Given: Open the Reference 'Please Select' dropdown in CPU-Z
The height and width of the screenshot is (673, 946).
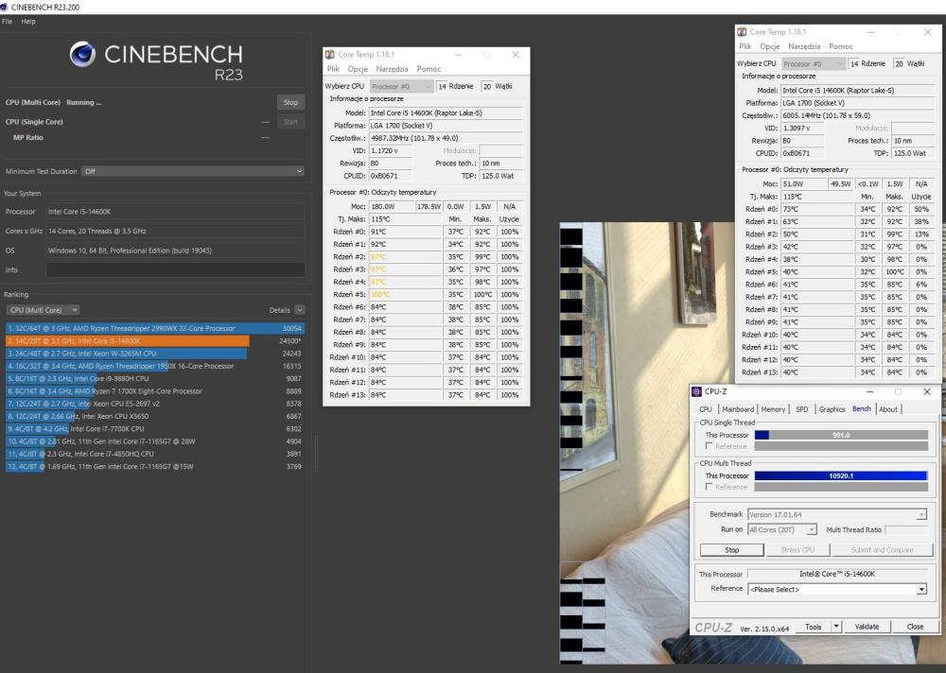Looking at the screenshot, I should point(836,589).
